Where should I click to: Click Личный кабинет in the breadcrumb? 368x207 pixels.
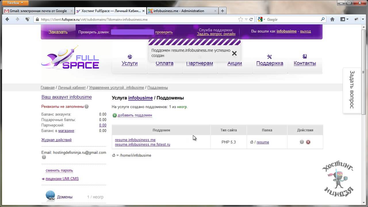(72, 87)
